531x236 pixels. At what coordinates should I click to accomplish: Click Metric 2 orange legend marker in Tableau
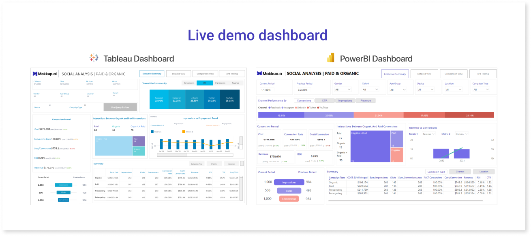(183, 132)
